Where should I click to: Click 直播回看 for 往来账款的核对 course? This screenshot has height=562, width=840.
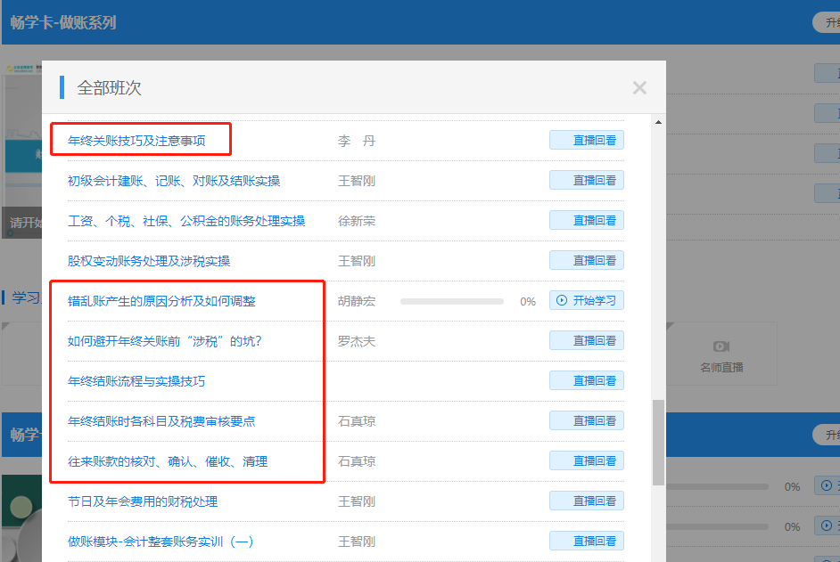(x=586, y=460)
